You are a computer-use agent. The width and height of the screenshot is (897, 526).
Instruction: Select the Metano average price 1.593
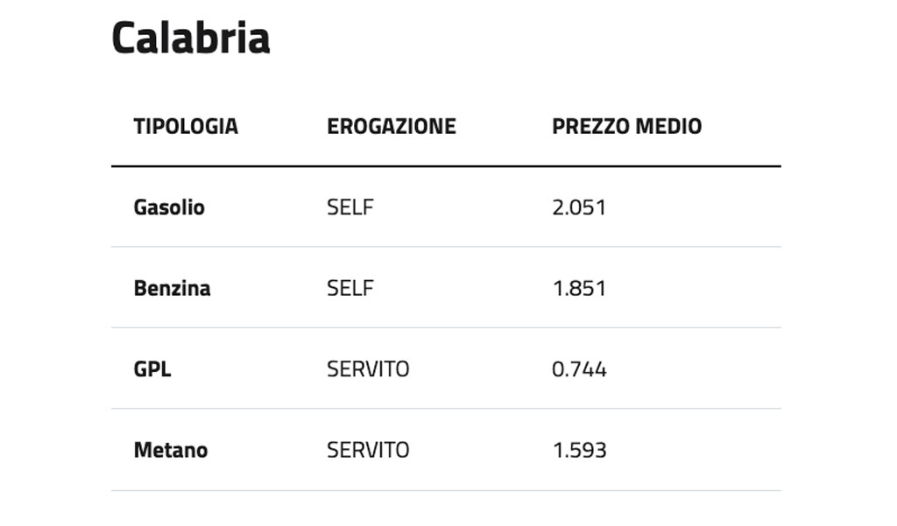[x=579, y=450]
